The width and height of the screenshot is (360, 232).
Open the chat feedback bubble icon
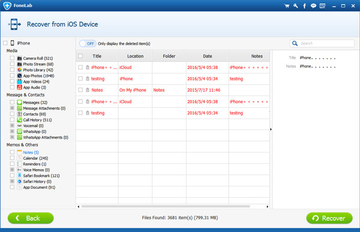coord(313,6)
